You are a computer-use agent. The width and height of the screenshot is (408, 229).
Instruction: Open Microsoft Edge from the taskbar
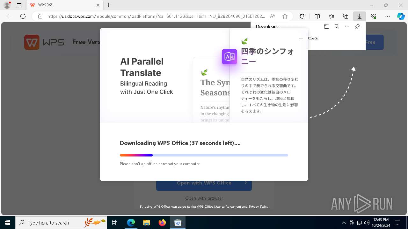tap(131, 223)
